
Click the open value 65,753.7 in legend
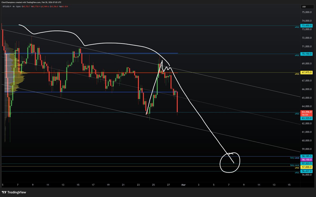tap(27, 7)
